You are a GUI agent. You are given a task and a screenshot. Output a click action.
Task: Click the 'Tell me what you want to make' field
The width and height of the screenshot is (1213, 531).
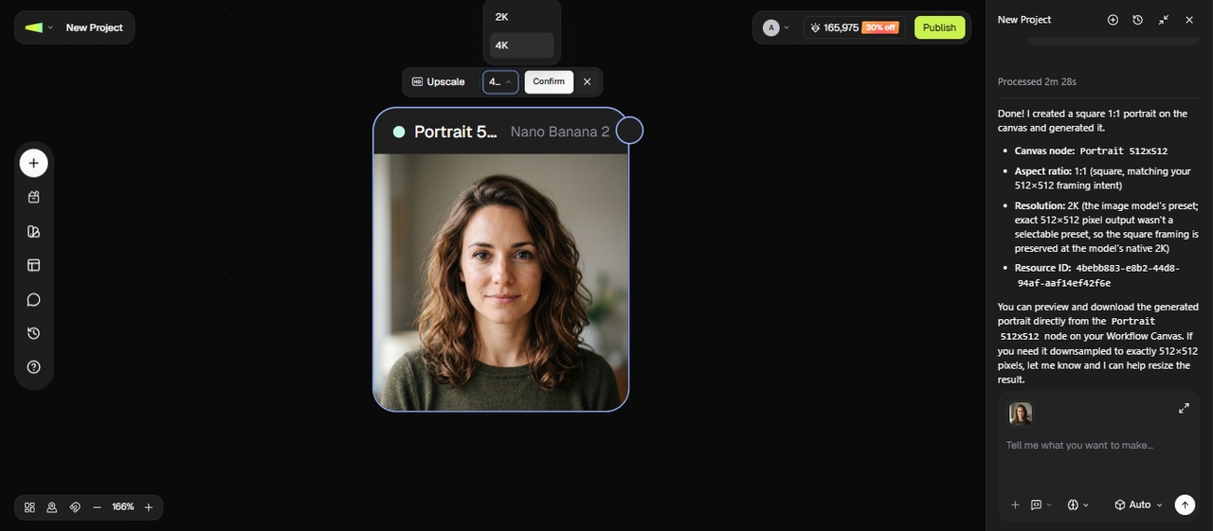(x=1098, y=446)
